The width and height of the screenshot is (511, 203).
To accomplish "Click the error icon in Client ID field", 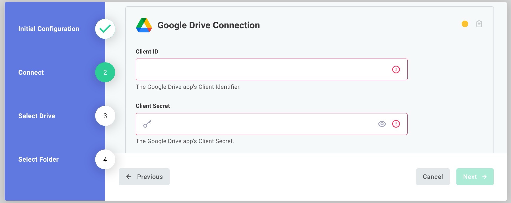I will (396, 69).
